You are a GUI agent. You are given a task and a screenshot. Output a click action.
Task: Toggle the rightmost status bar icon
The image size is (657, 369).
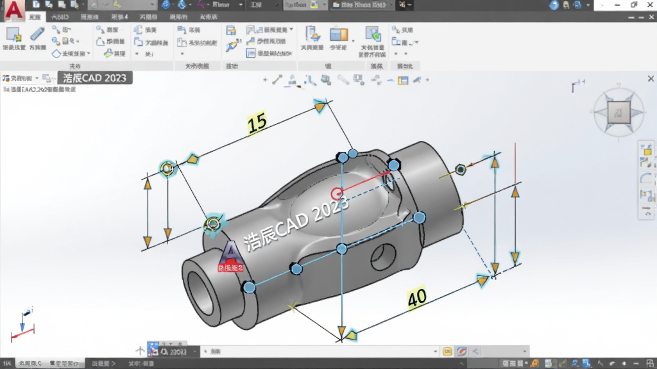pyautogui.click(x=650, y=363)
